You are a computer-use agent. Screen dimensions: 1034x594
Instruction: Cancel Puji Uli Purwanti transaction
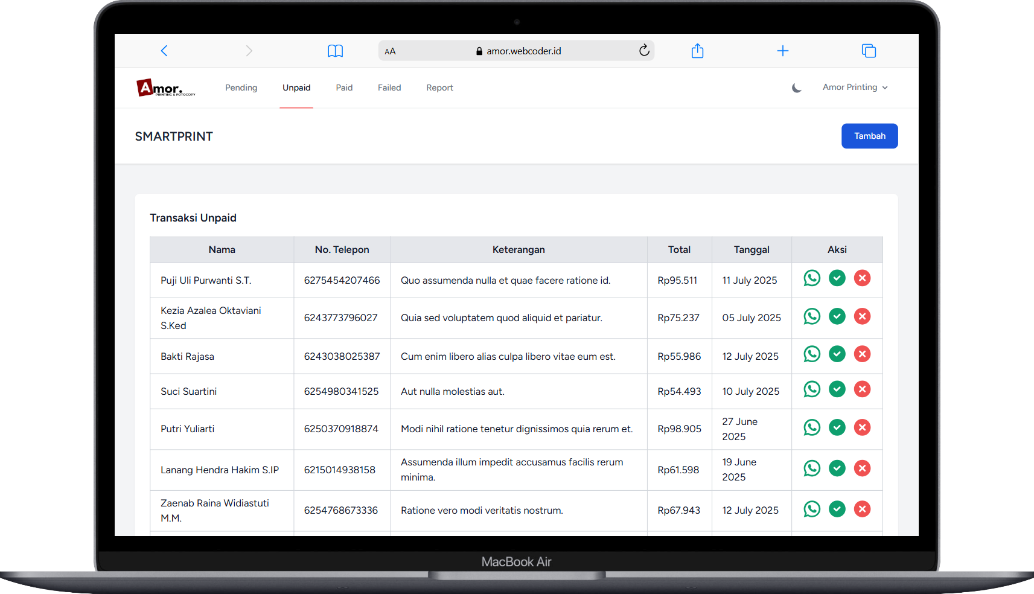point(863,278)
